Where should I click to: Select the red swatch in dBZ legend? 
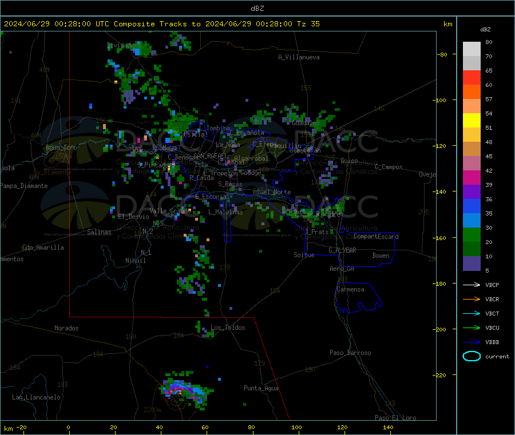tap(472, 77)
